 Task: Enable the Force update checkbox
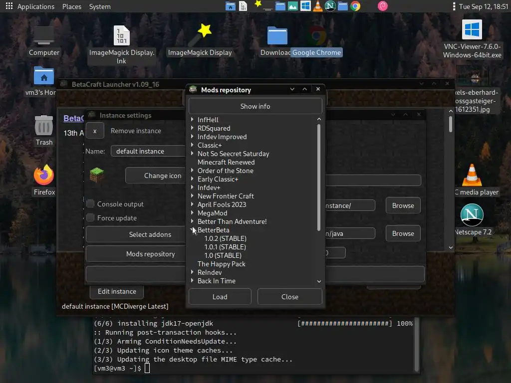click(90, 217)
